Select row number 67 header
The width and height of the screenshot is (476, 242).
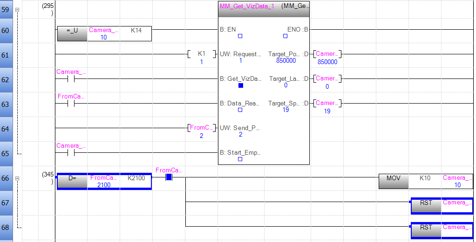[6, 203]
